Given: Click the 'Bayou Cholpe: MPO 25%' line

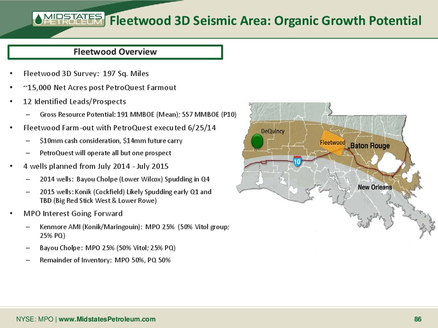Looking at the screenshot, I should click(x=107, y=248).
